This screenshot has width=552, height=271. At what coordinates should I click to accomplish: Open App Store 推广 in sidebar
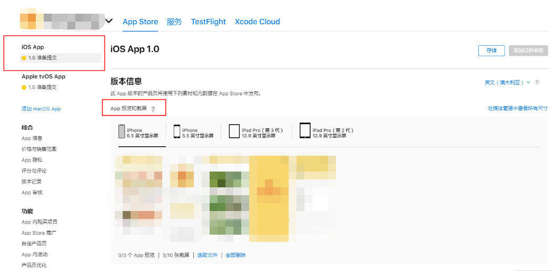pos(39,233)
